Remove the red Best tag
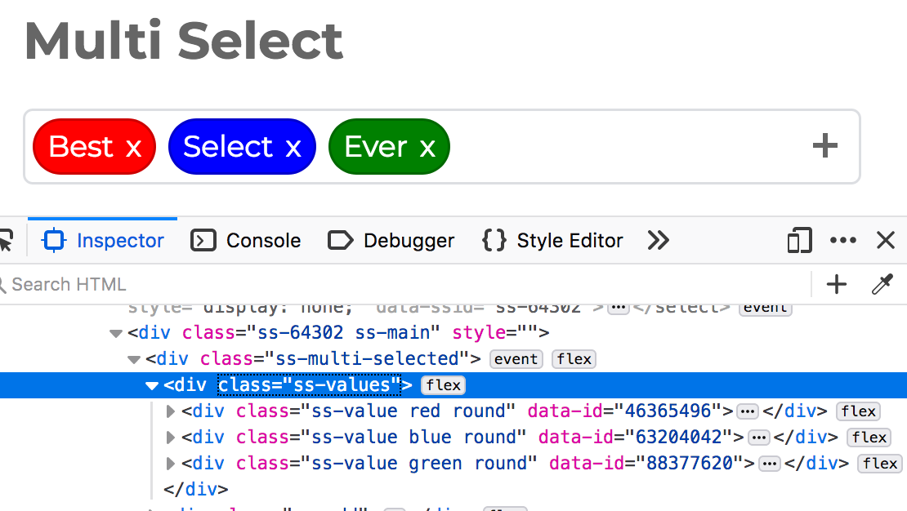 coord(134,148)
